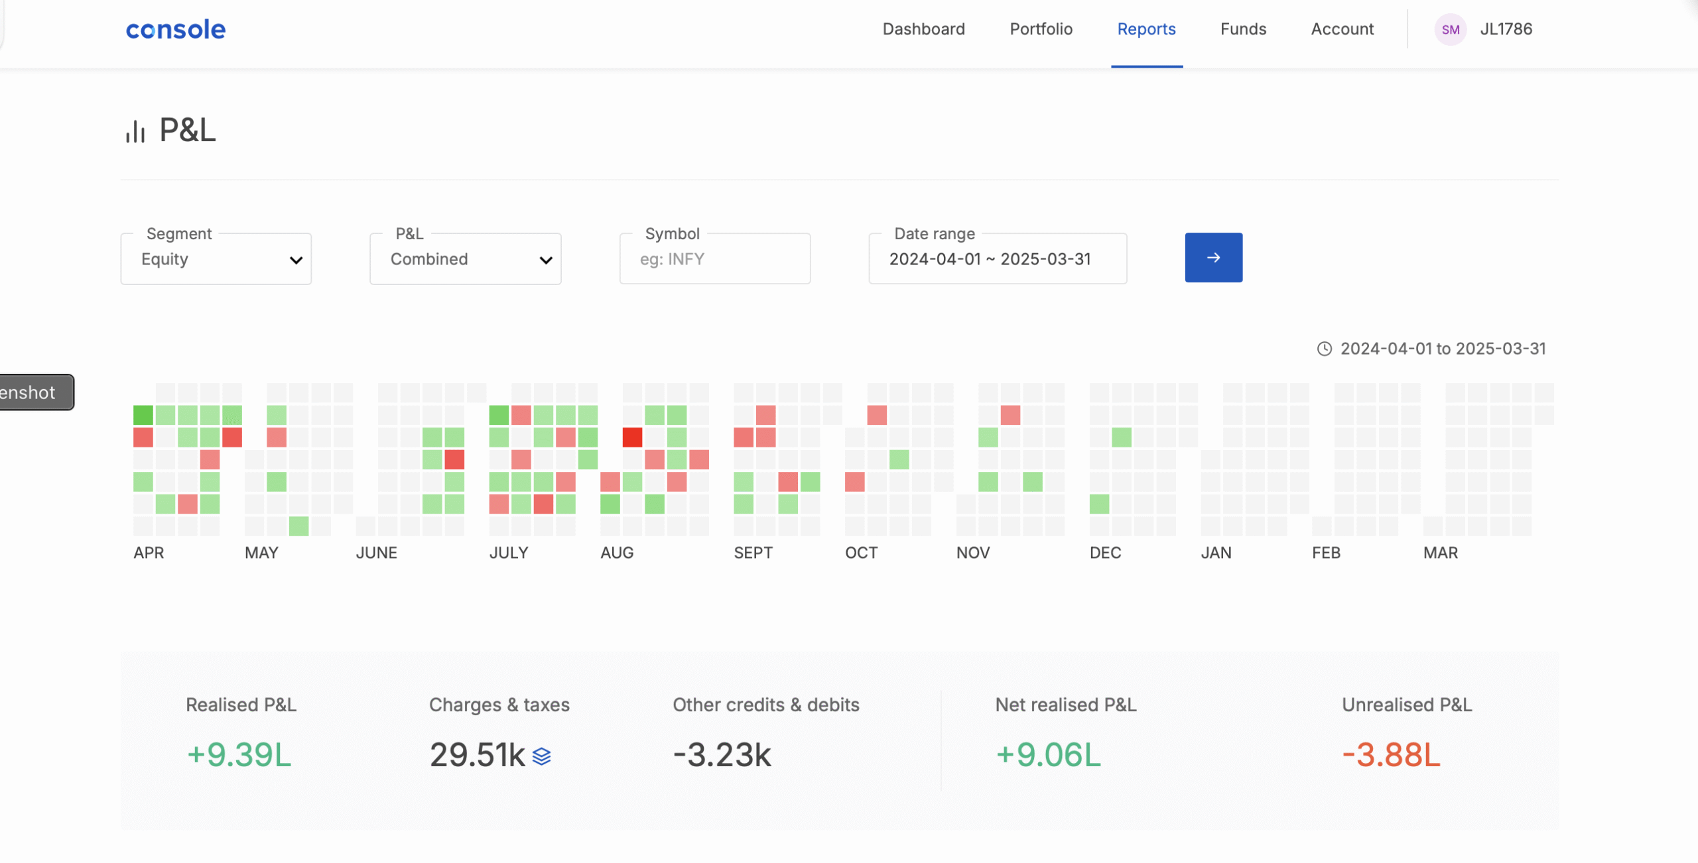The image size is (1698, 863).
Task: Switch to the Portfolio tab
Action: click(1041, 29)
